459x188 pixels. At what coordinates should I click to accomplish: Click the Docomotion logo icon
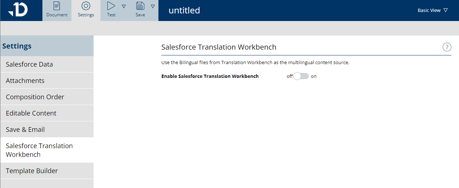(x=18, y=10)
